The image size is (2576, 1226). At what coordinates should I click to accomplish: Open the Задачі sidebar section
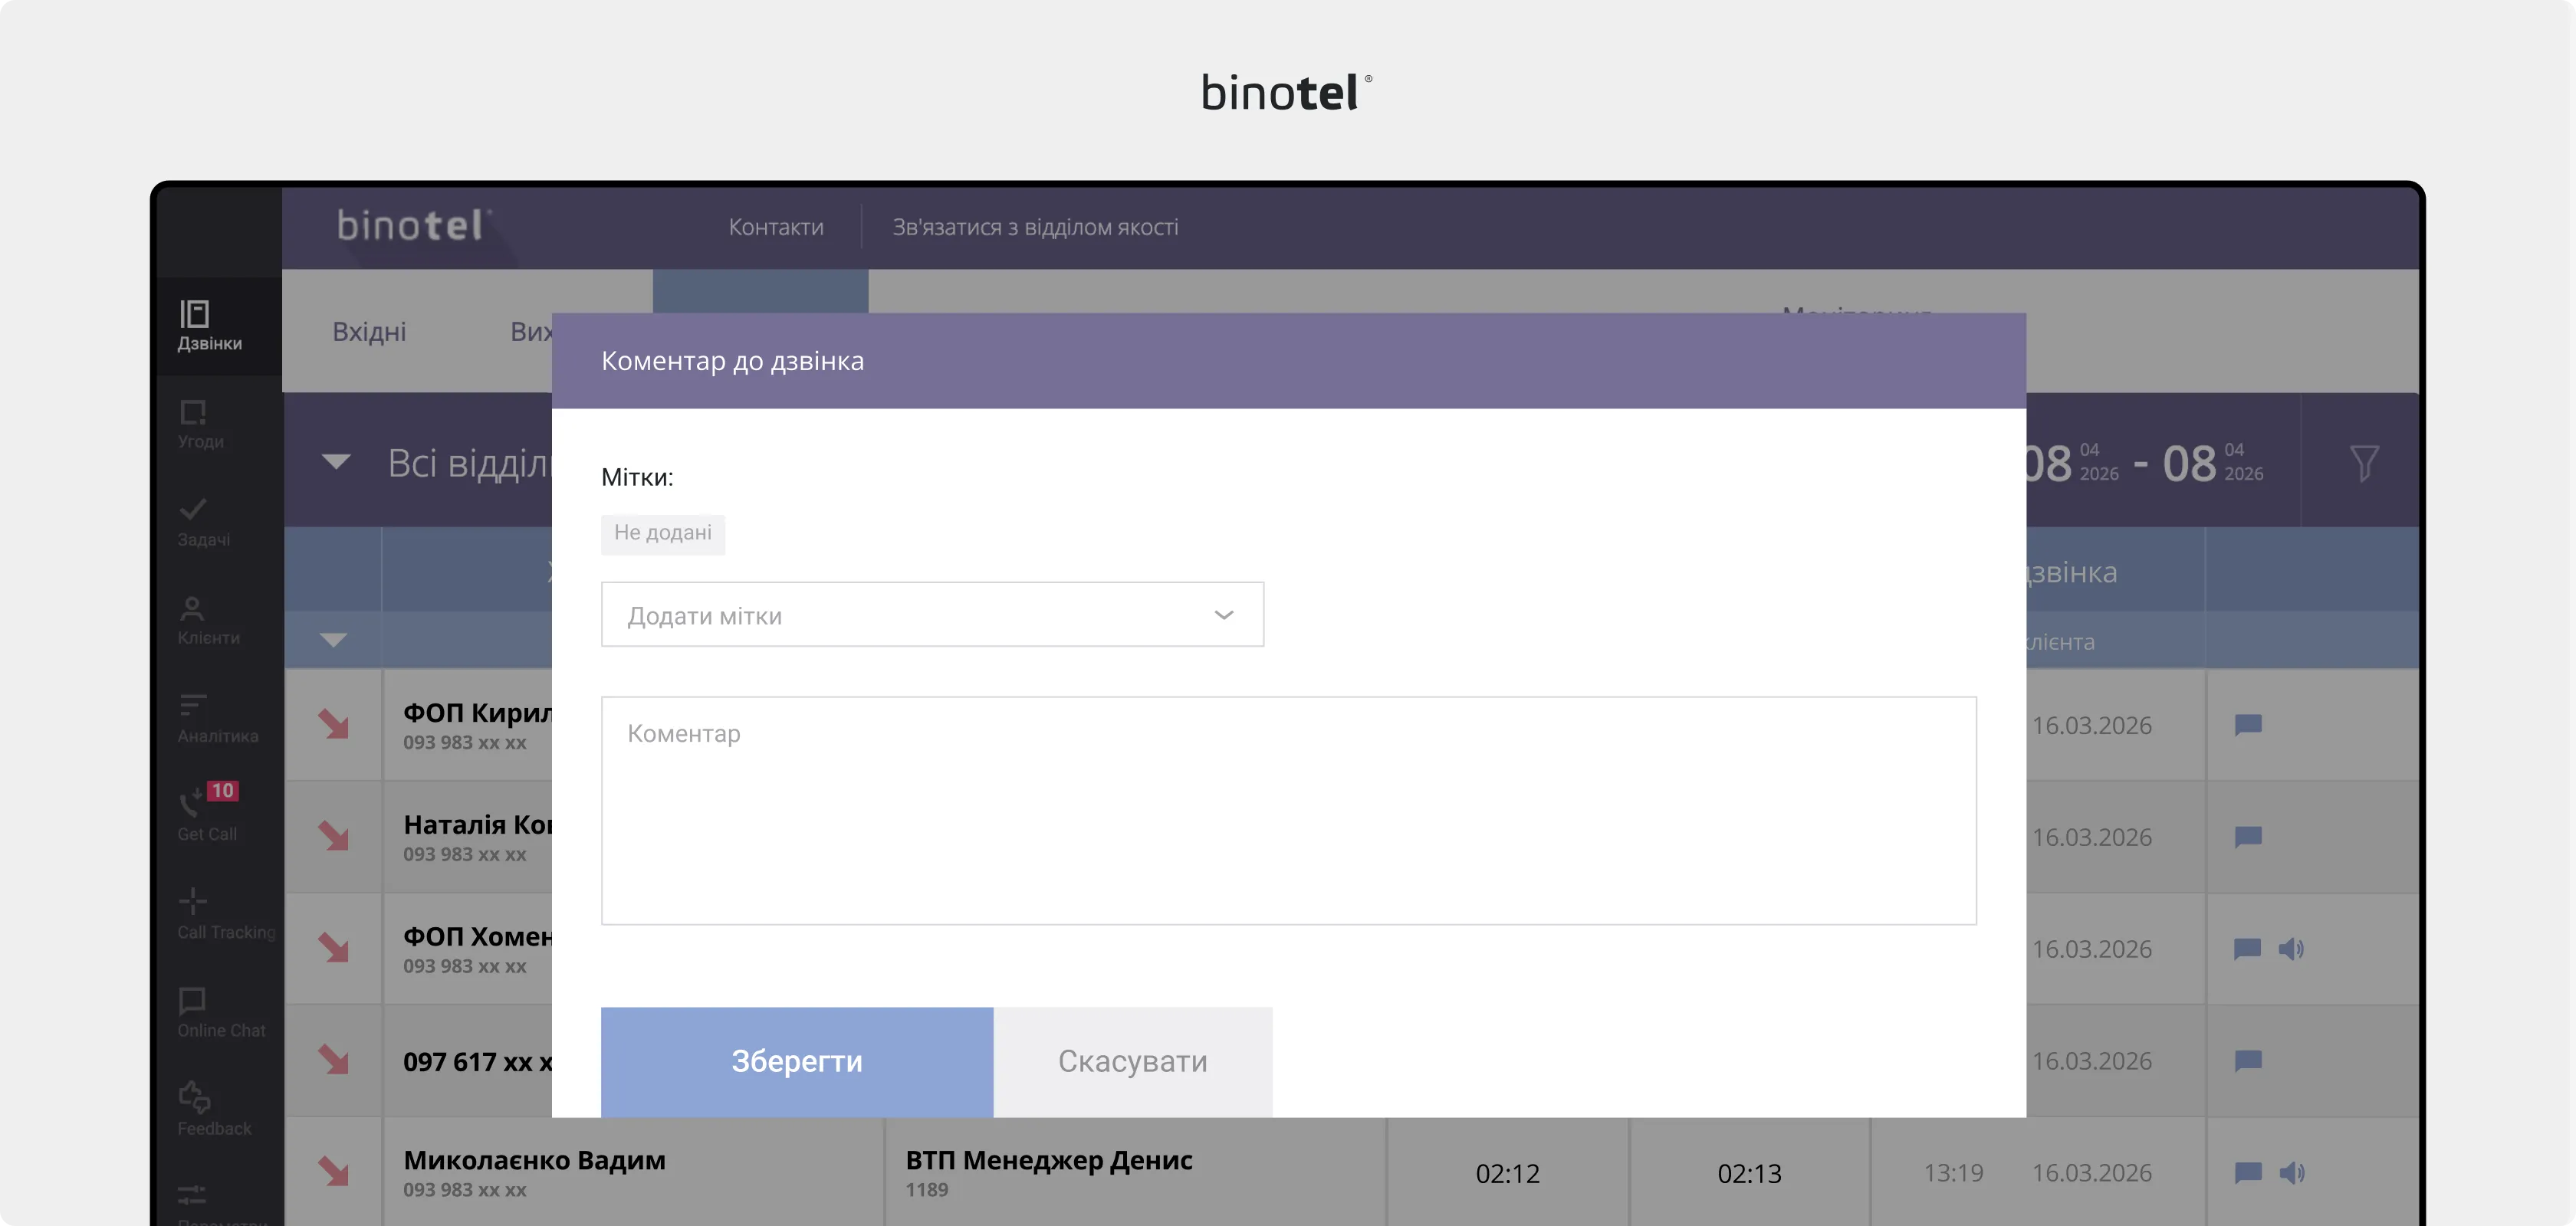[x=203, y=523]
